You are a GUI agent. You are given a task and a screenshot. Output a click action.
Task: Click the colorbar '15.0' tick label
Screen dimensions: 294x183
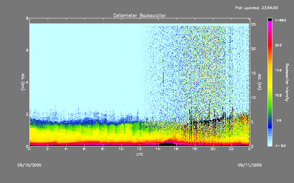[278, 70]
